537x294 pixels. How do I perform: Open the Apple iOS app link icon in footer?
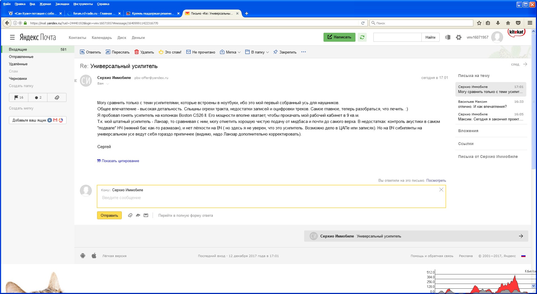pyautogui.click(x=94, y=256)
